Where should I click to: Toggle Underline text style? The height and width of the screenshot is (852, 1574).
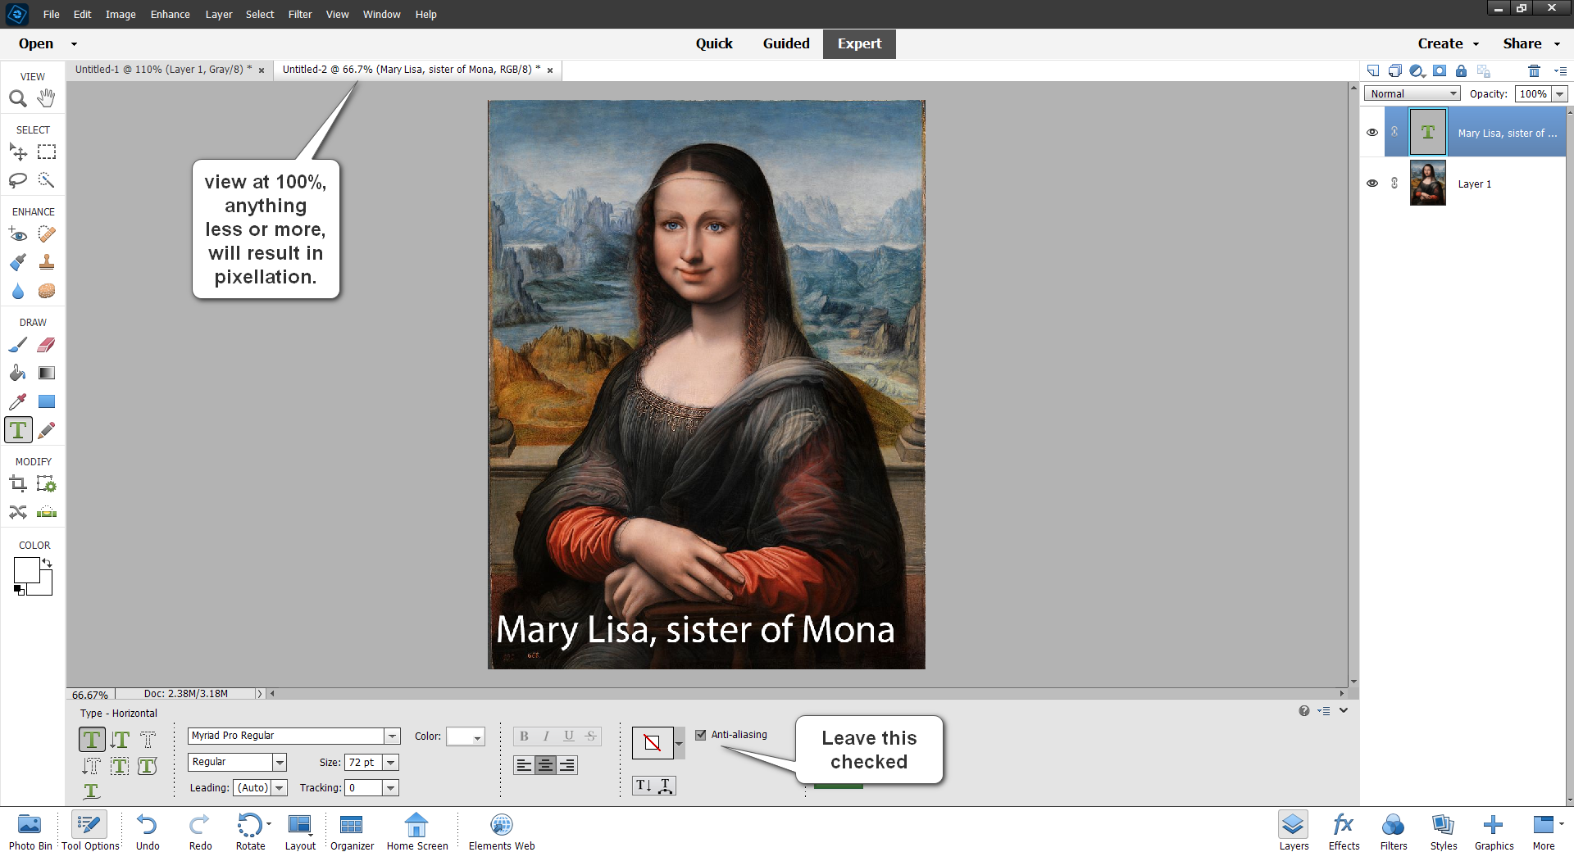tap(568, 736)
